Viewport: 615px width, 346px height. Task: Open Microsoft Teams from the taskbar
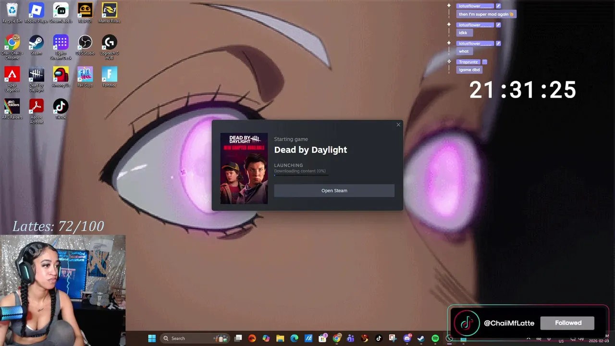pos(350,338)
